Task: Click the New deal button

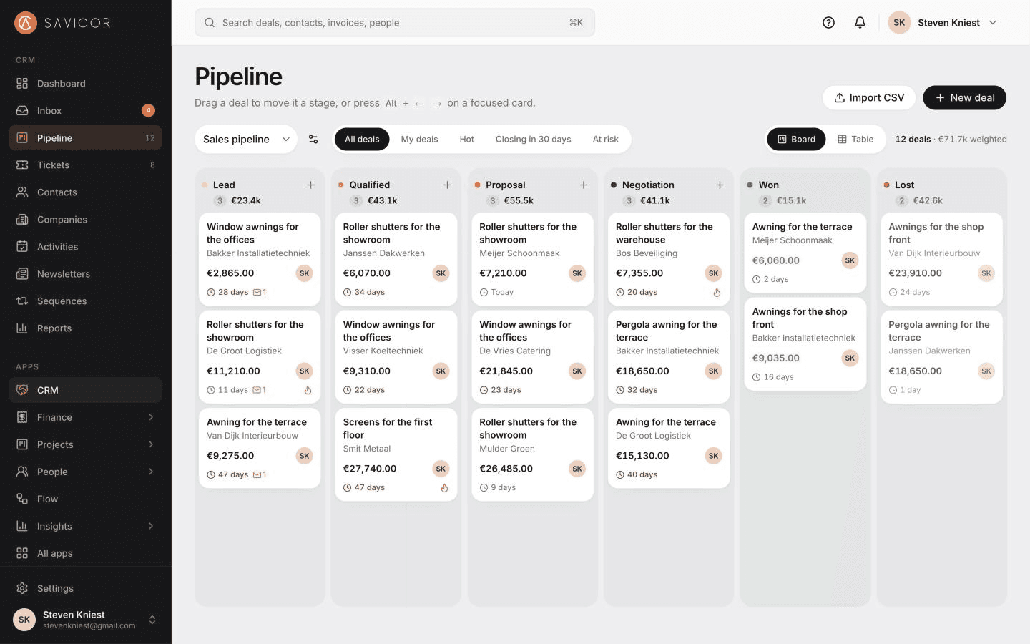Action: coord(964,98)
